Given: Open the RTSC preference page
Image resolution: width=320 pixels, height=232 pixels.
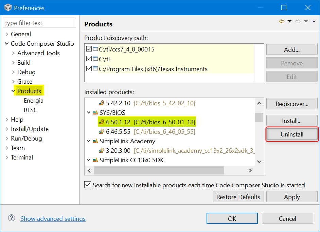Looking at the screenshot, I should point(31,110).
